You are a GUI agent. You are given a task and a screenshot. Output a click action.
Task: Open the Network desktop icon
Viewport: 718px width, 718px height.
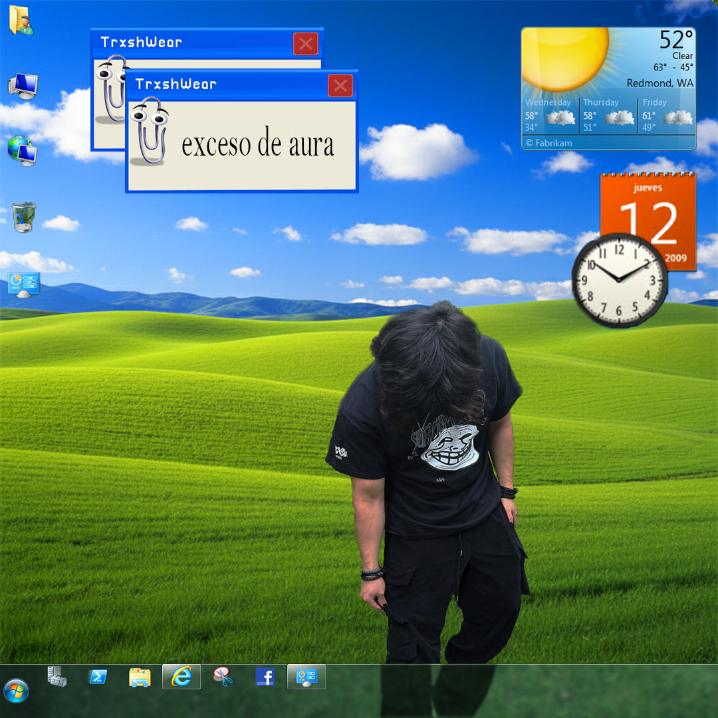point(23,150)
